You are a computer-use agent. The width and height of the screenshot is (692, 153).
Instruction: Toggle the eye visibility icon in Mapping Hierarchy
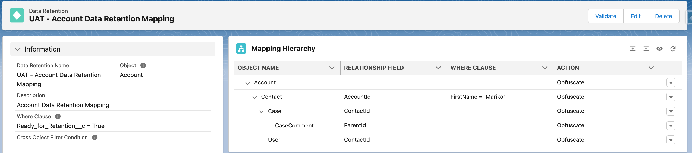pyautogui.click(x=659, y=49)
